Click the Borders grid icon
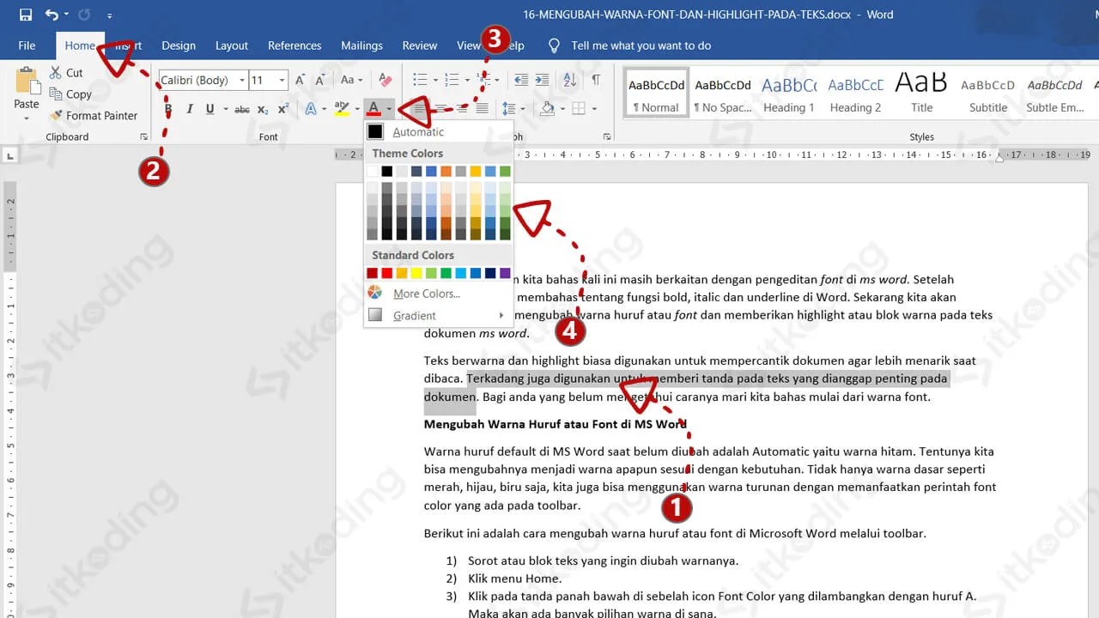The width and height of the screenshot is (1099, 618). pyautogui.click(x=579, y=109)
